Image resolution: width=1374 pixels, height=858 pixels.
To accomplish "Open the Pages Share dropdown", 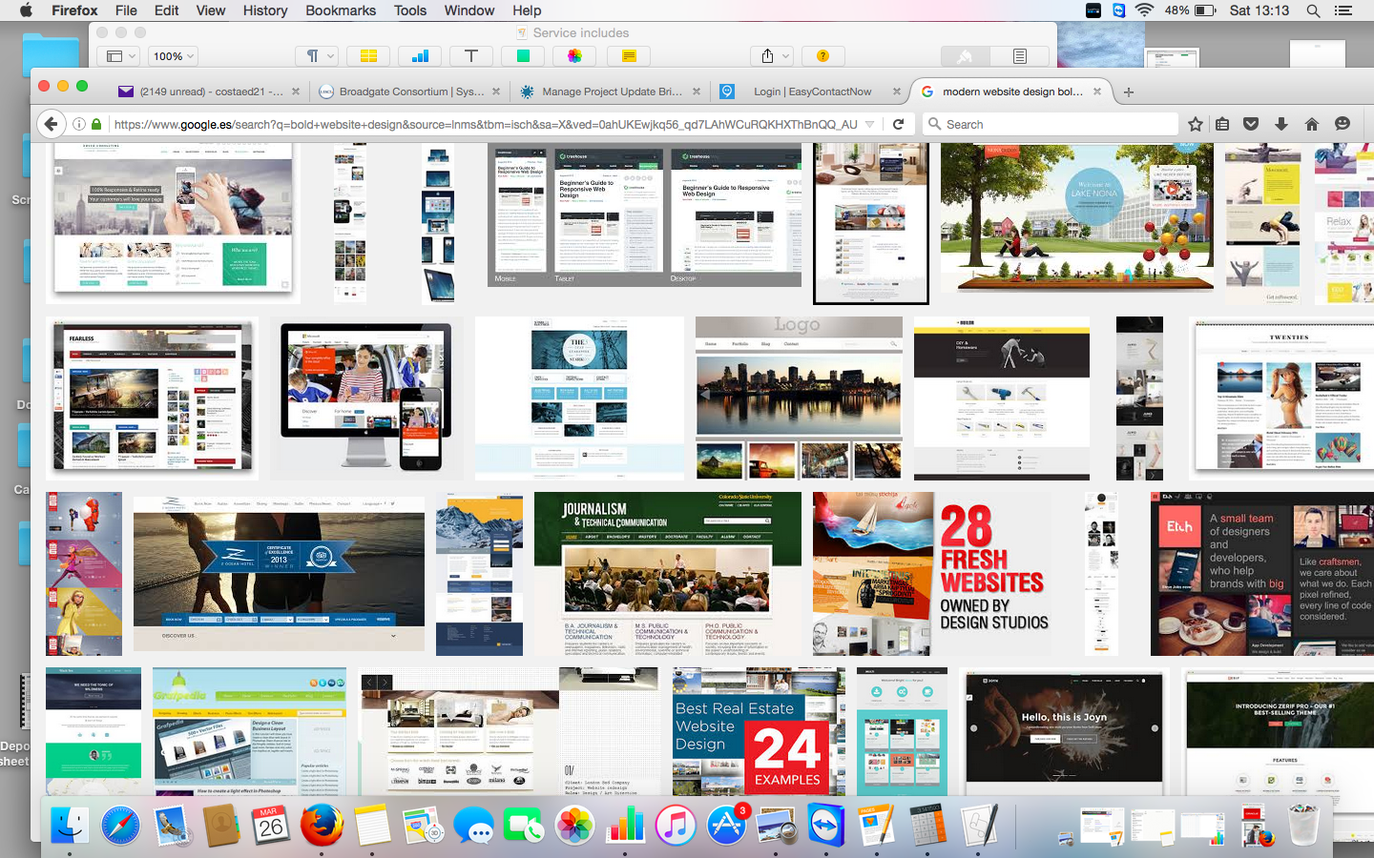I will [x=775, y=56].
